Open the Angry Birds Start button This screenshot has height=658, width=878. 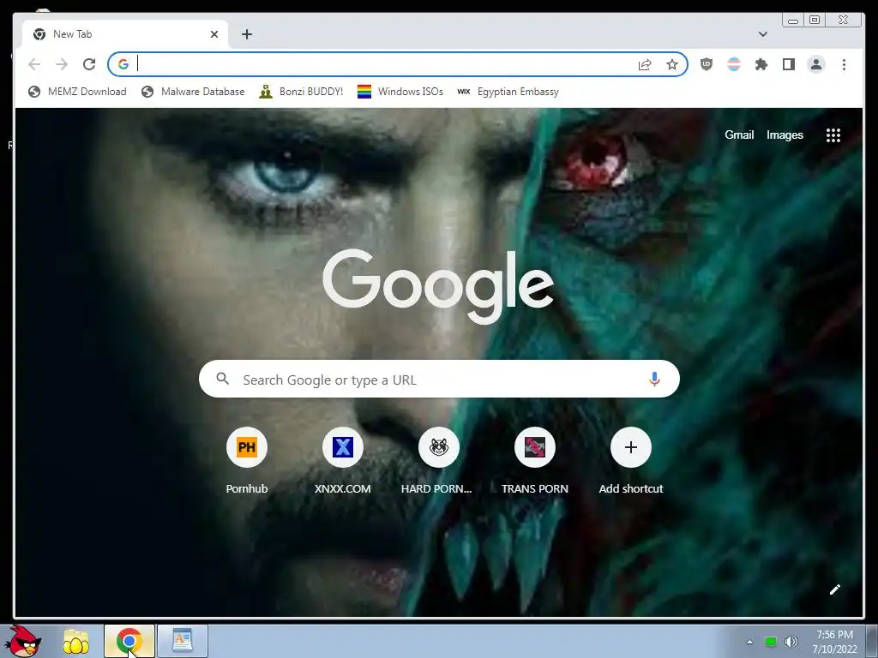pyautogui.click(x=22, y=641)
